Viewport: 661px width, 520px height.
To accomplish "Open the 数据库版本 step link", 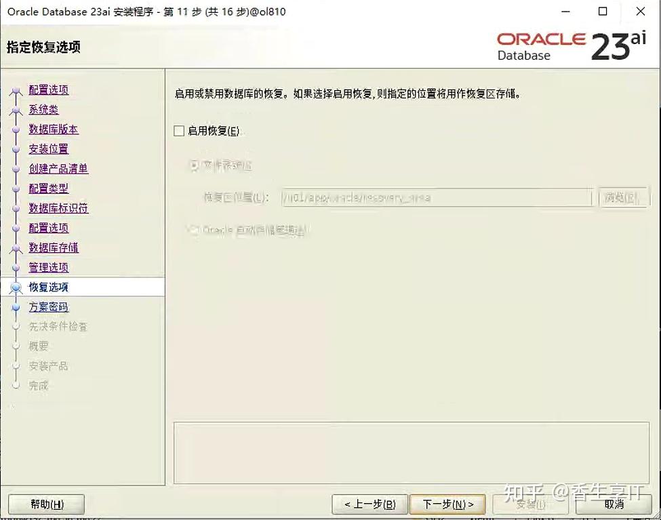I will [x=53, y=129].
